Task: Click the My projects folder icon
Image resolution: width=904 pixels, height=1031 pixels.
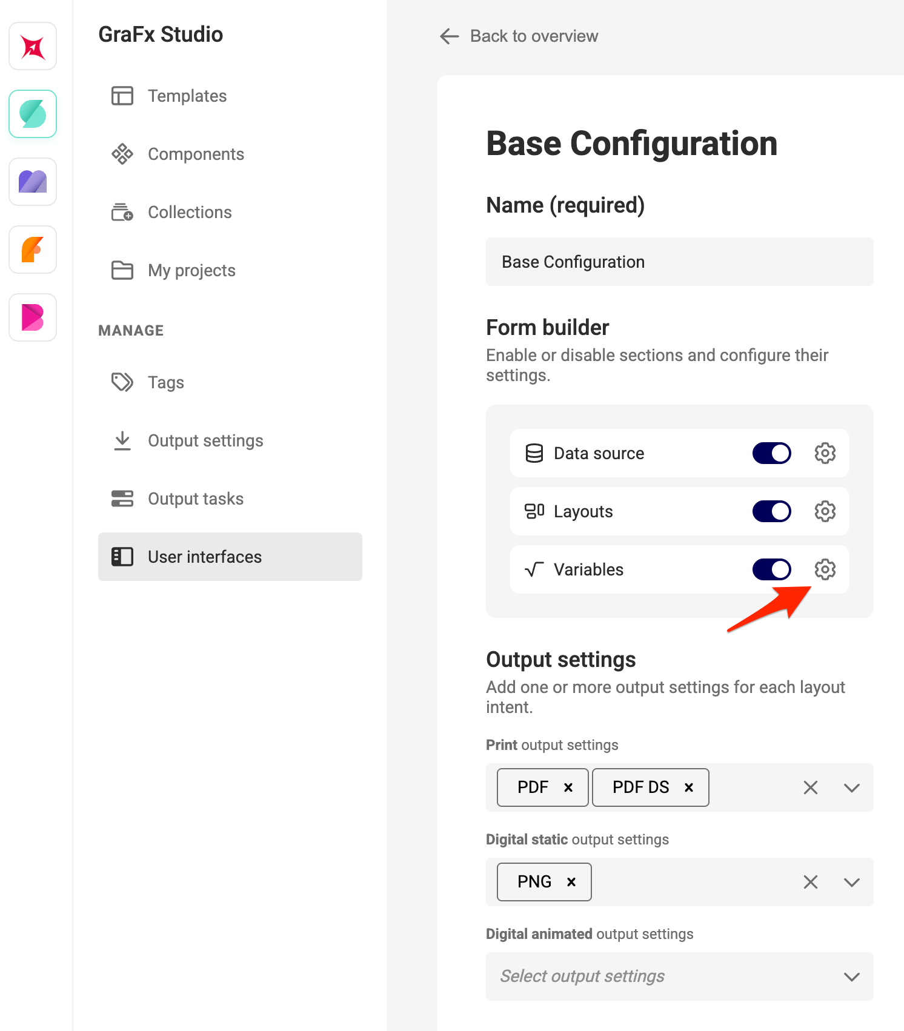Action: (x=122, y=270)
